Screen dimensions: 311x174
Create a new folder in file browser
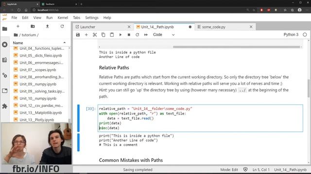tap(33, 26)
